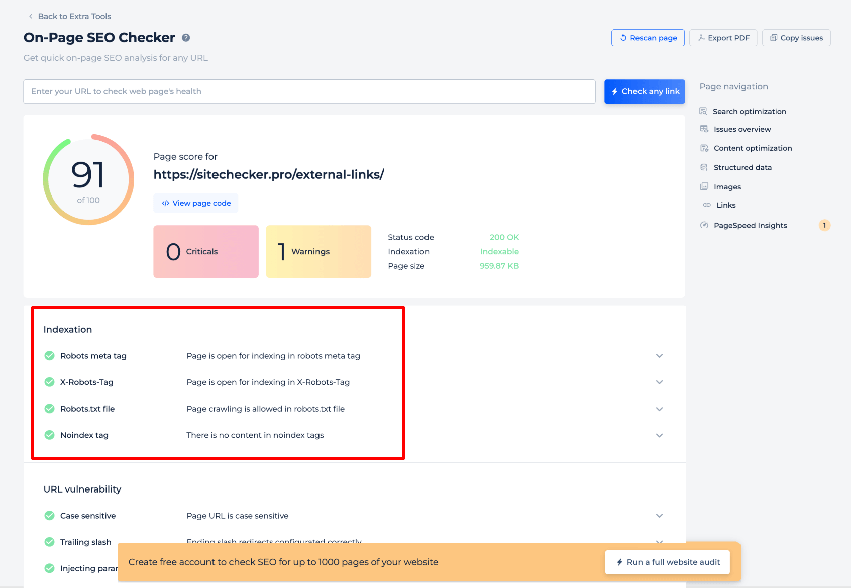The image size is (851, 588).
Task: Click the green check icon for Robots meta tag
Action: point(49,356)
